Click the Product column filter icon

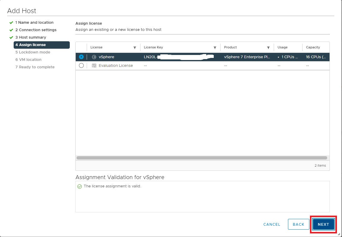coord(268,48)
